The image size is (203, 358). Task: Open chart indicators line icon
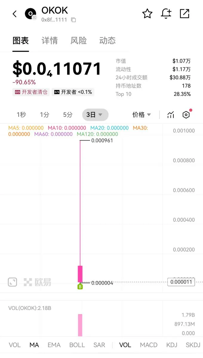click(170, 115)
